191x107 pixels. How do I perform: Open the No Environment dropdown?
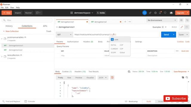(162, 20)
